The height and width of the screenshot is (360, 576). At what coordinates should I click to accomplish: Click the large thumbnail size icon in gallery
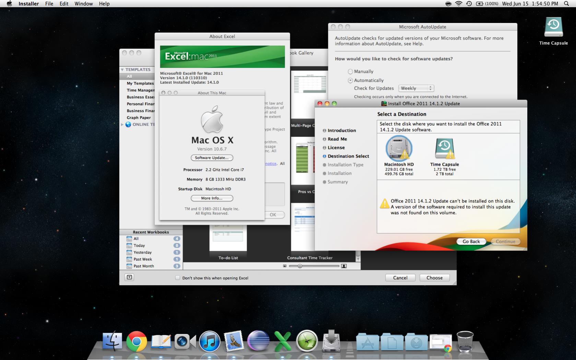pos(344,266)
